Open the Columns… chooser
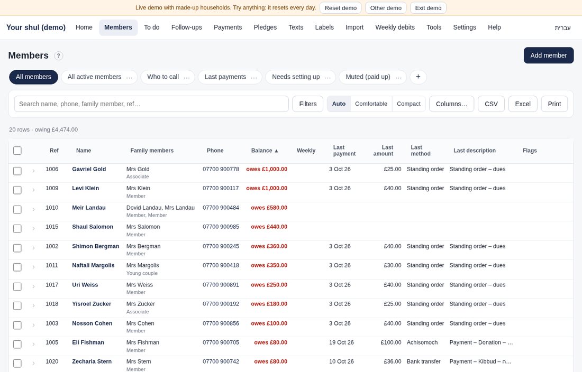The image size is (582, 372). coord(451,104)
